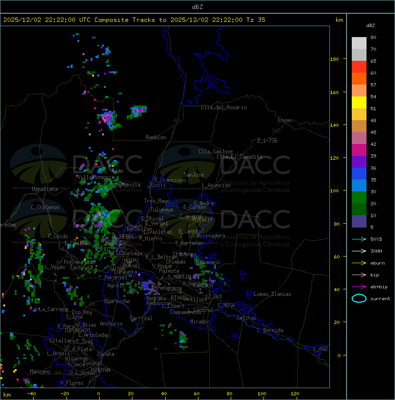Click the 'La_Carrera' map label
Viewport: 395px width, 400px height.
tap(53, 309)
